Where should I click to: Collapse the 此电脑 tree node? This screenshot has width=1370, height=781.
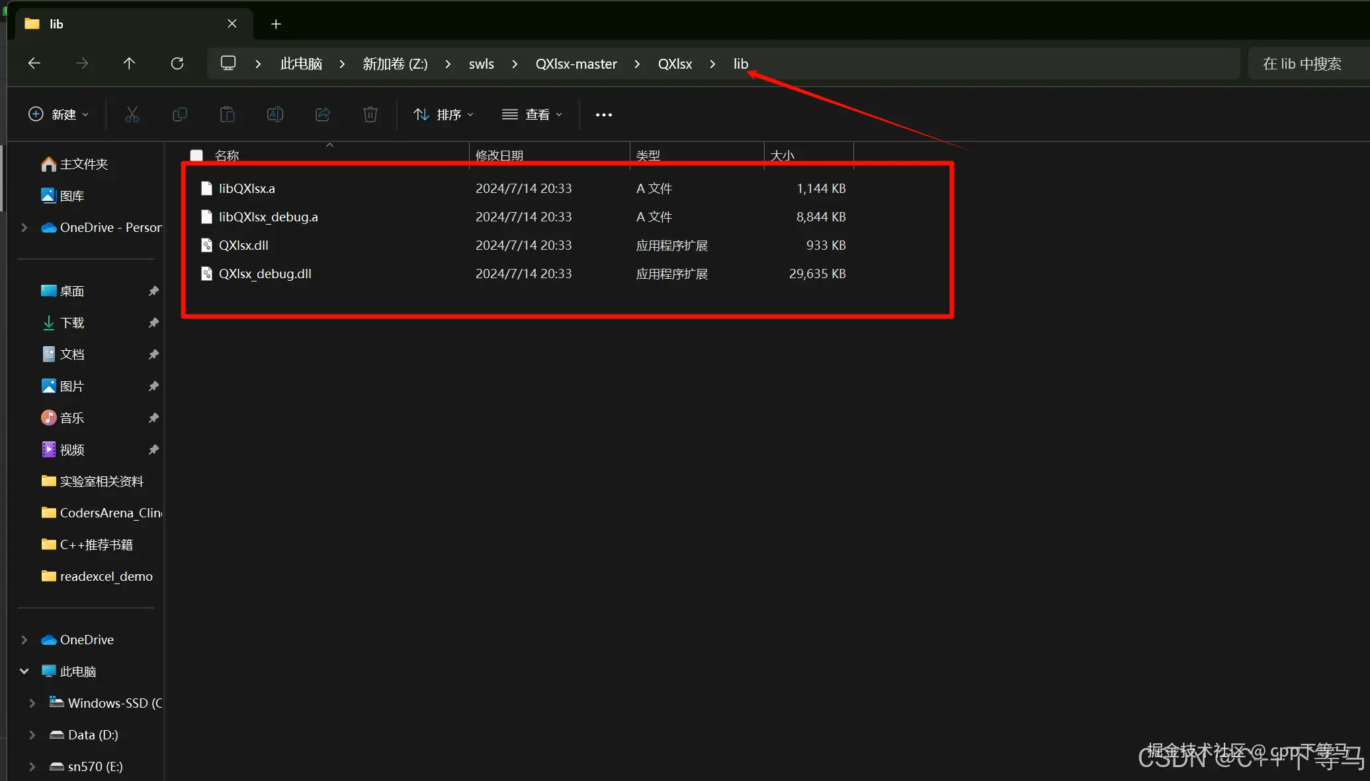tap(24, 671)
